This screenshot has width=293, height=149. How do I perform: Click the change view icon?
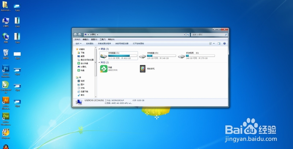coord(211,44)
